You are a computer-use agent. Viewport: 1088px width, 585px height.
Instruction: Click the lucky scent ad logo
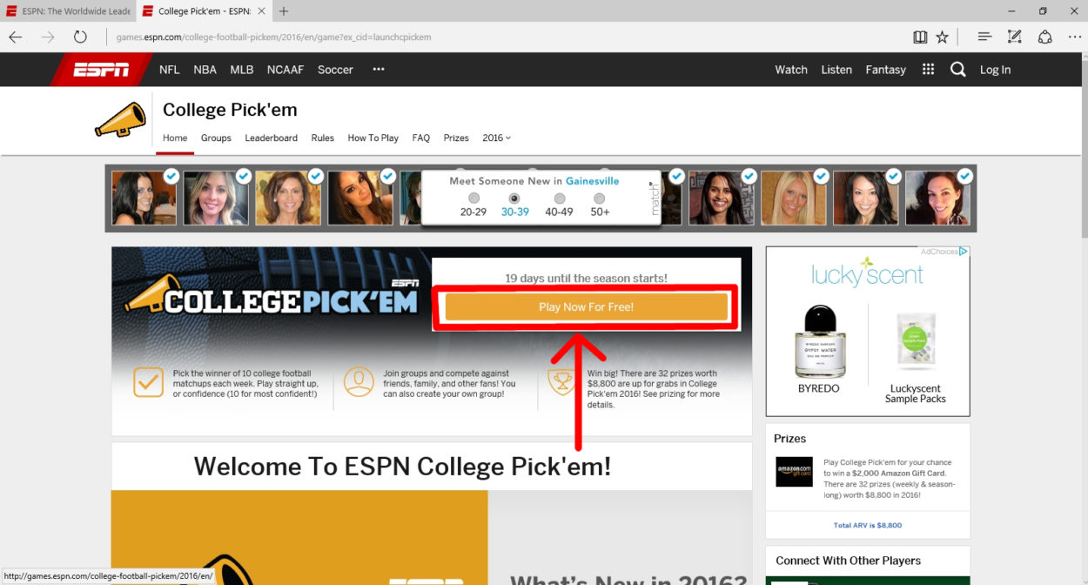coord(867,272)
